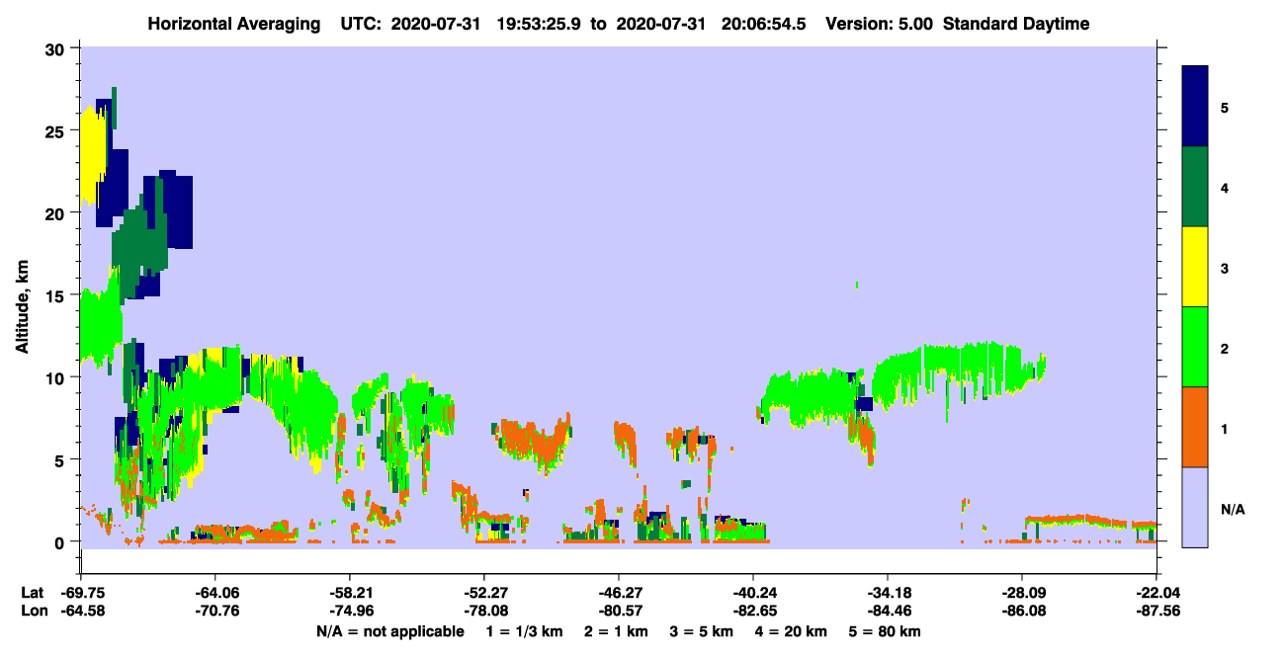1285x659 pixels.
Task: Click the lavender N/A colorbar segment
Action: coord(1195,507)
